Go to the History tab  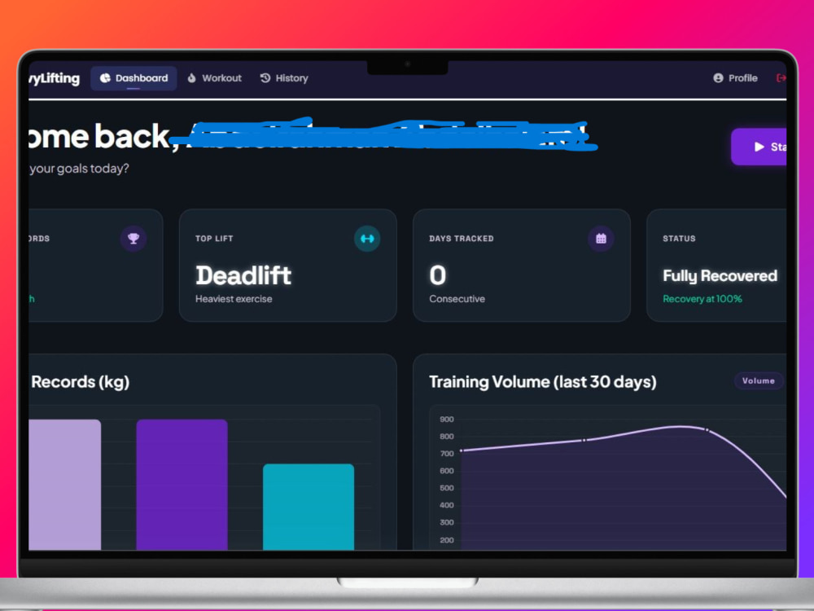284,78
